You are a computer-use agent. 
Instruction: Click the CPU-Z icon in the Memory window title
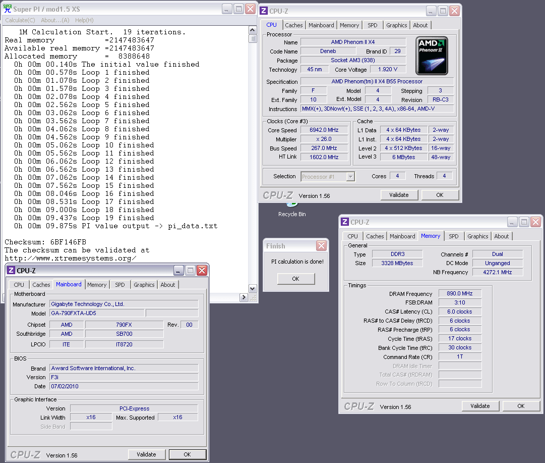point(345,222)
